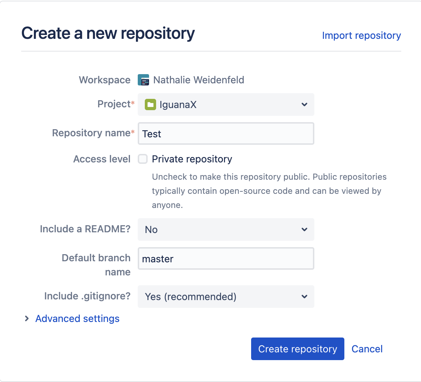This screenshot has width=421, height=382.
Task: Cancel the repository creation
Action: 367,349
